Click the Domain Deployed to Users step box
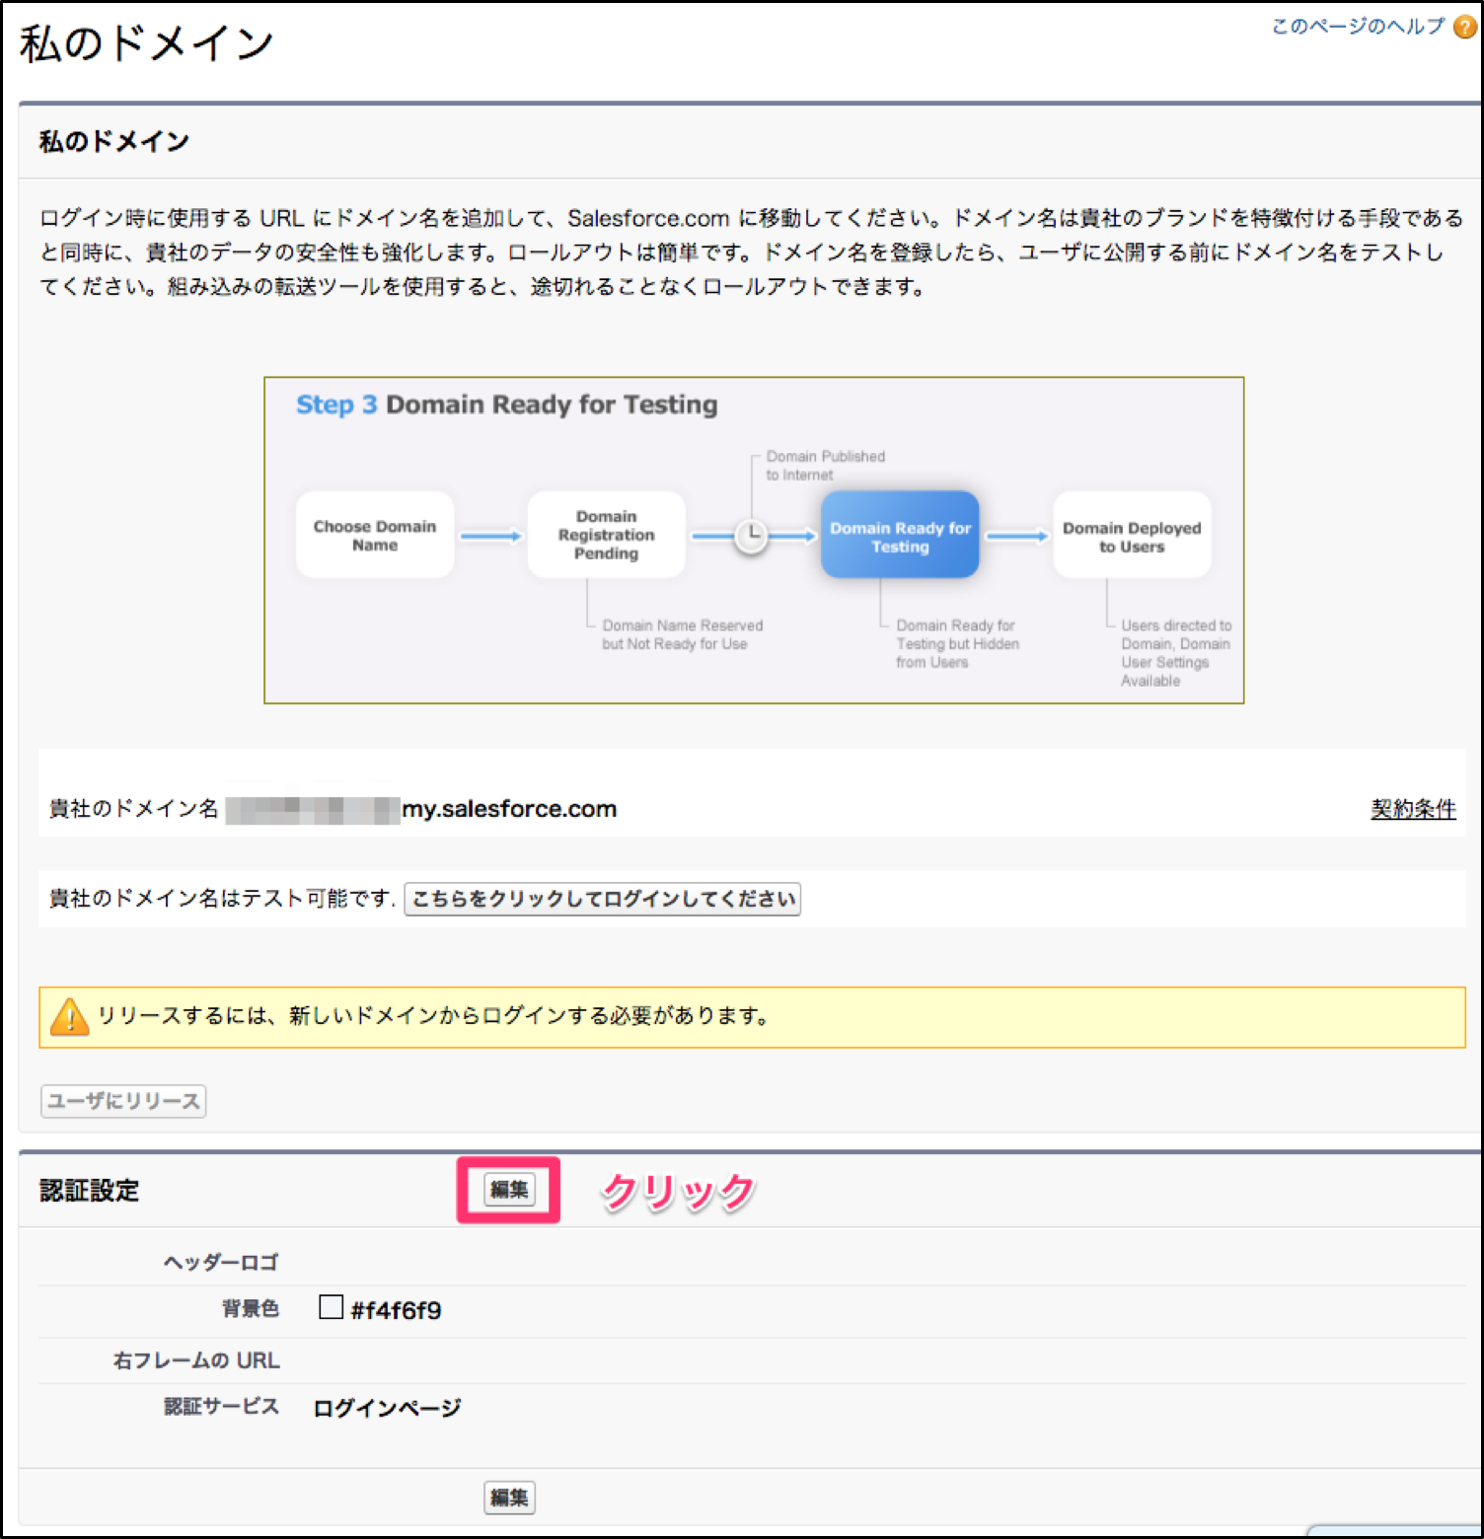This screenshot has height=1539, width=1484. click(1132, 535)
